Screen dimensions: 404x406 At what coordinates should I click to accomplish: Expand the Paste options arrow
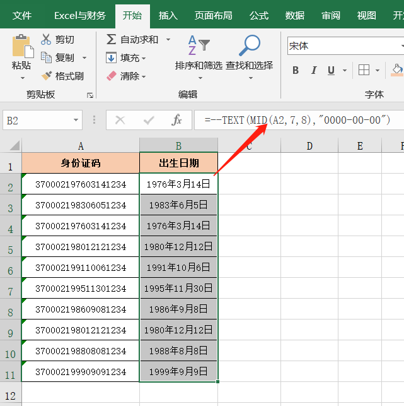click(23, 78)
